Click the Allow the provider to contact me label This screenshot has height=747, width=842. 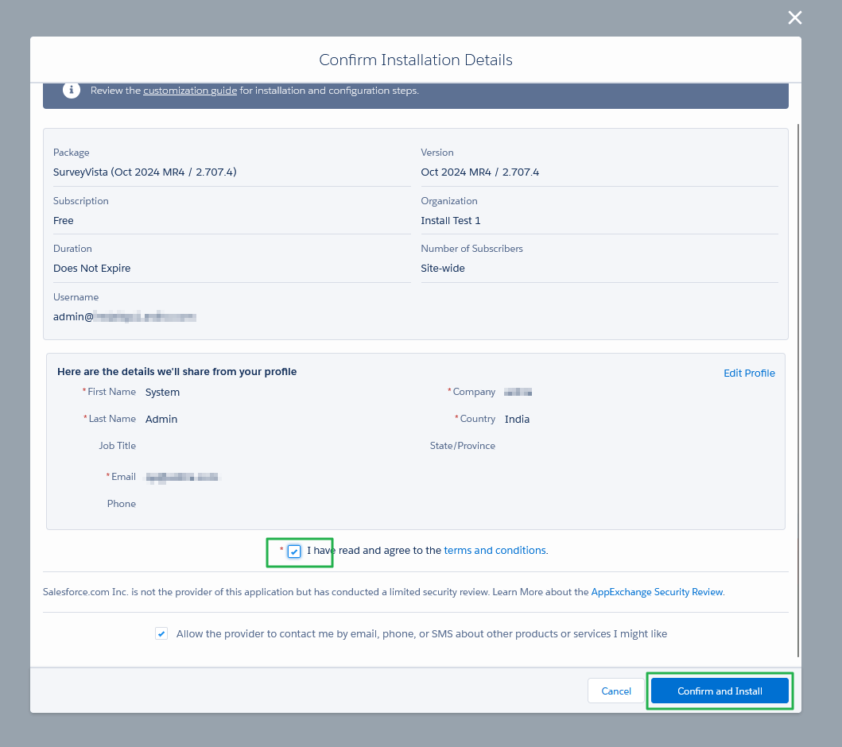coord(421,634)
